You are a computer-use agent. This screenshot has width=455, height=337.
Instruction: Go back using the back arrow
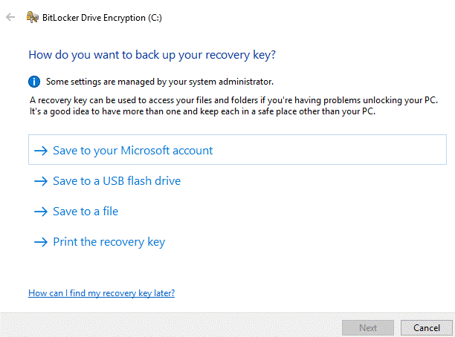10,16
